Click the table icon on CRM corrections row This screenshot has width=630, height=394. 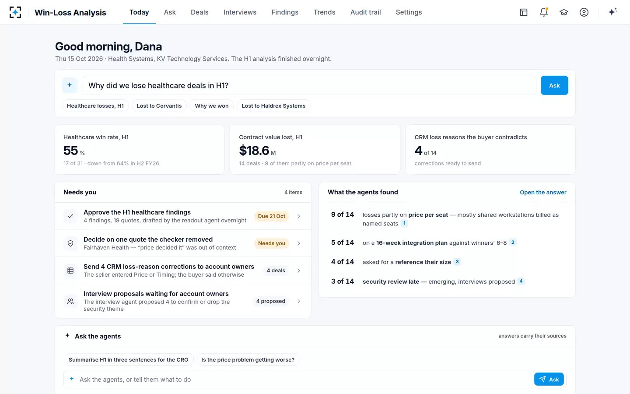pos(70,271)
